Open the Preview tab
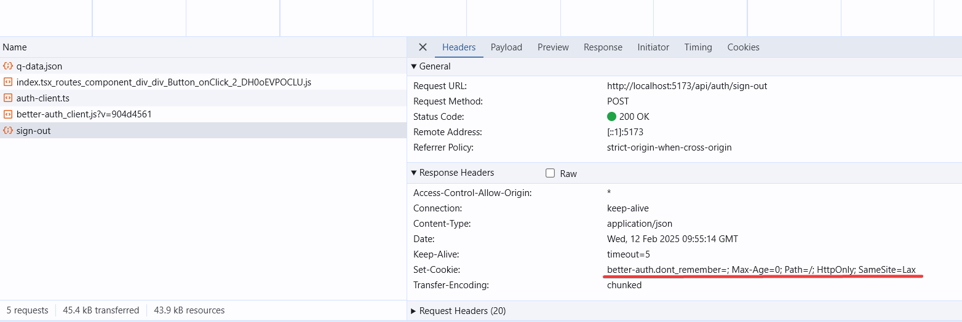The image size is (962, 322). 553,47
